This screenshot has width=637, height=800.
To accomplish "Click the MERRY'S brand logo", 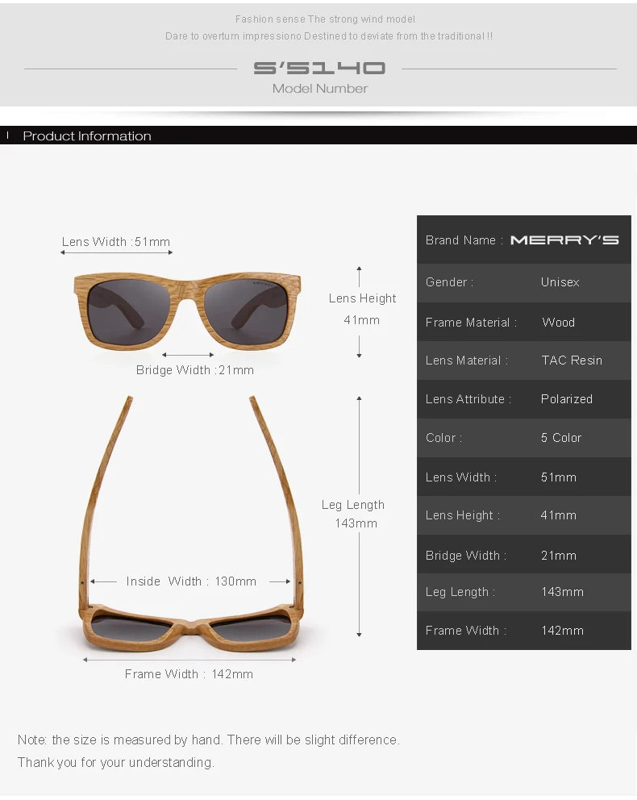I will [x=564, y=240].
